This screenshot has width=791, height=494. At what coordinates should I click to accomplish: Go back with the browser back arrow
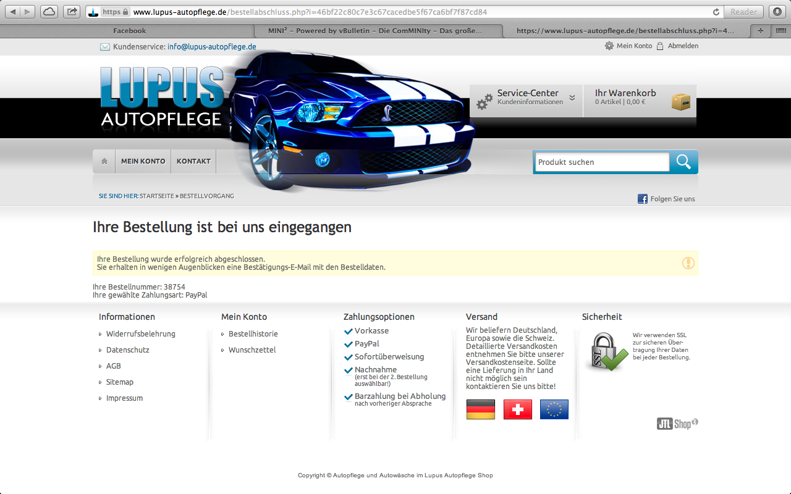(13, 12)
